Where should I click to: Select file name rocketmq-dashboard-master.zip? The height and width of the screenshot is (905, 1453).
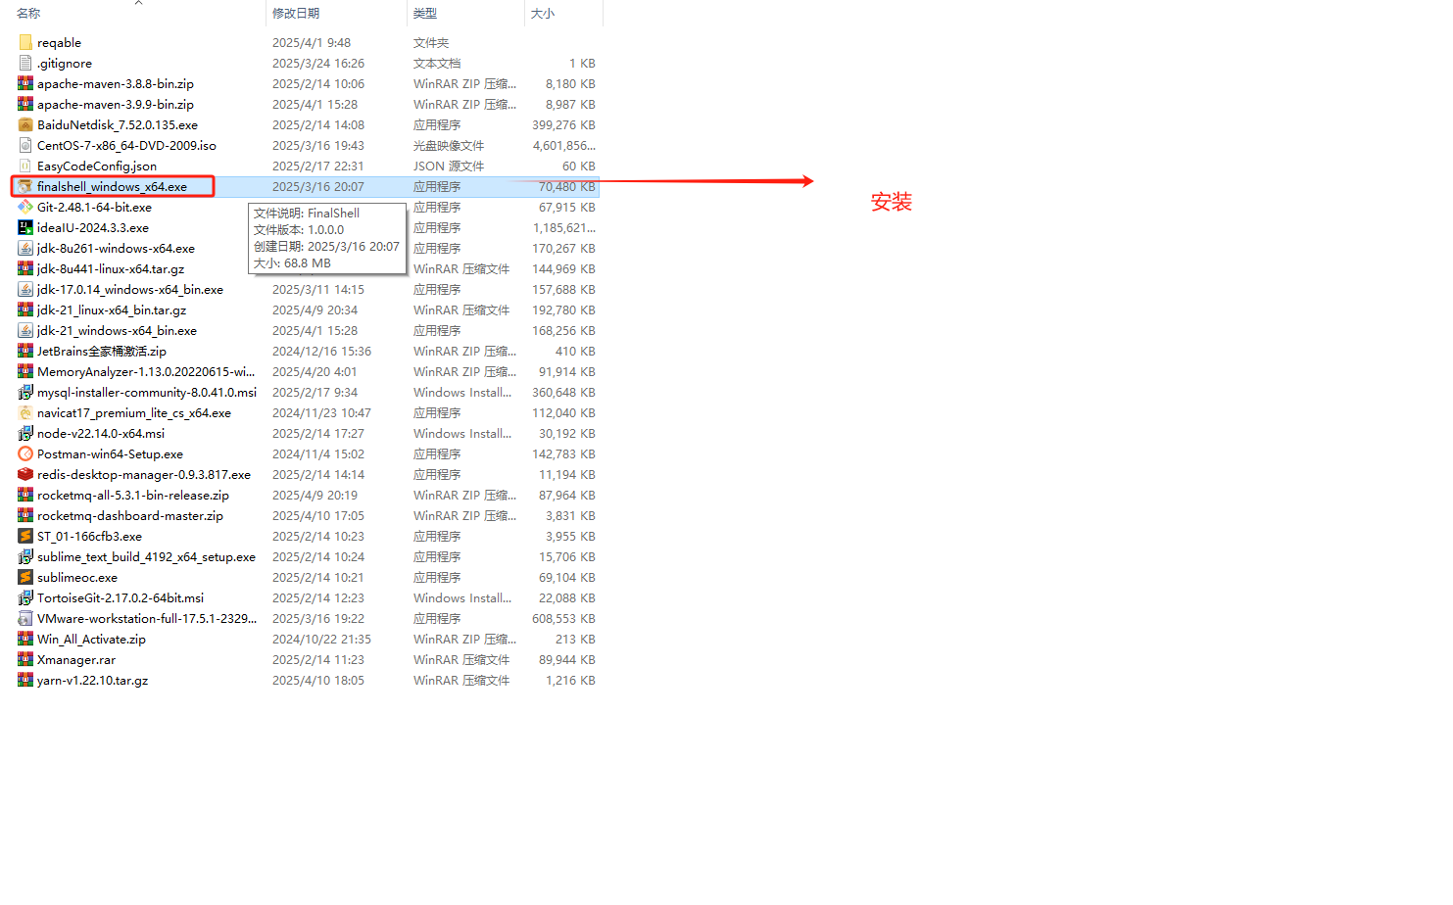(x=130, y=515)
